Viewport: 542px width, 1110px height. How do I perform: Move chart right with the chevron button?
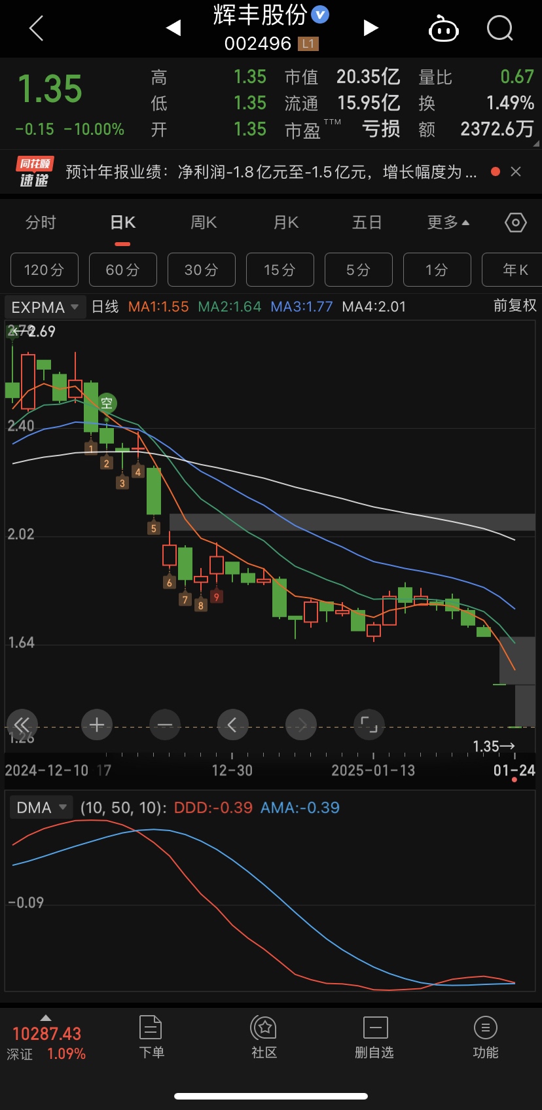click(x=301, y=725)
